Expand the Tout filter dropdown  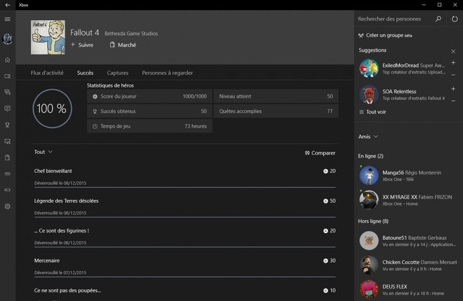tap(43, 152)
